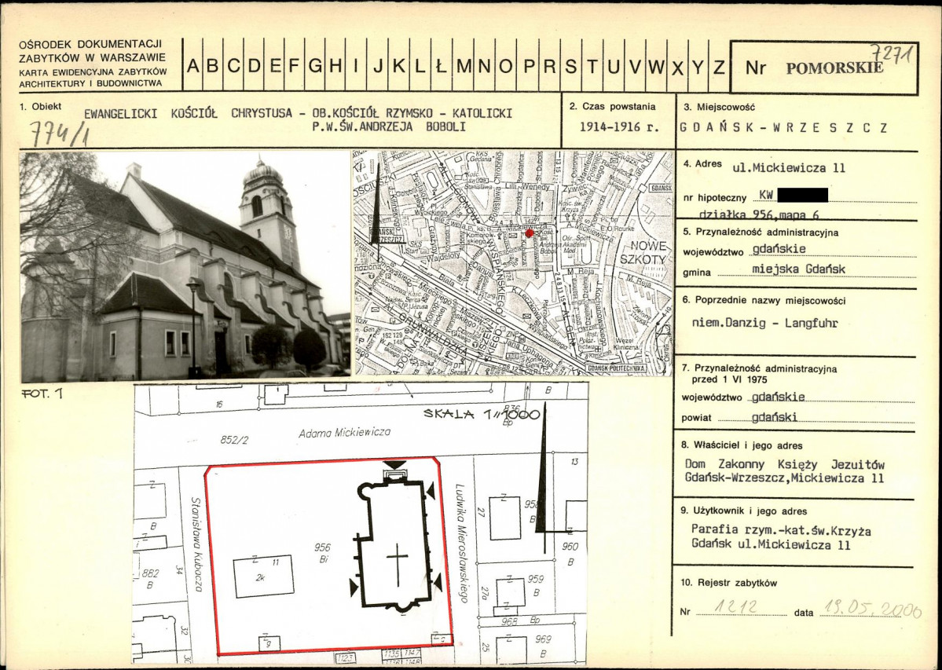This screenshot has height=670, width=942.
Task: Click building 2k on plot 956
Action: click(264, 577)
